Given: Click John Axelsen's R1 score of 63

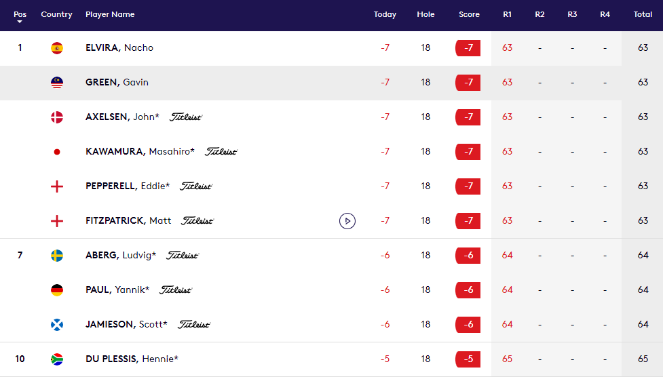Looking at the screenshot, I should tap(507, 117).
